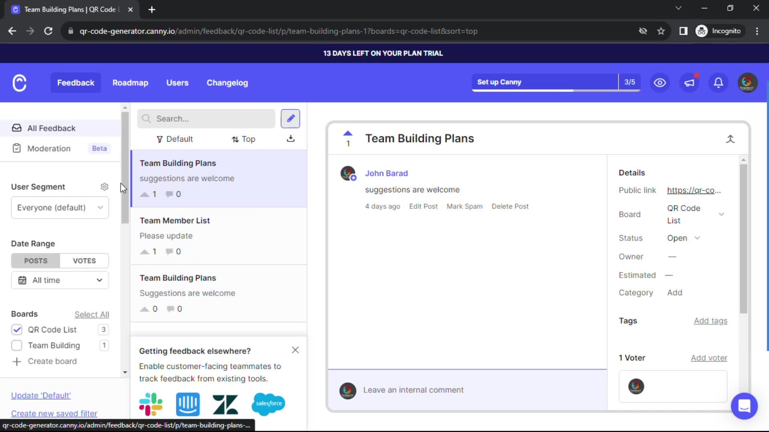Open the All time date dropdown
Viewport: 769px width, 432px height.
(60, 280)
